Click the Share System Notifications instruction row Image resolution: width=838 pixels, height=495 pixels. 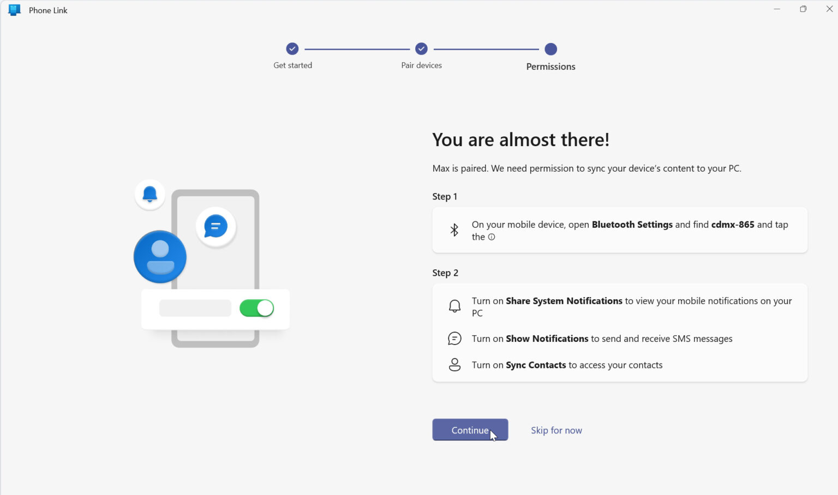(620, 306)
